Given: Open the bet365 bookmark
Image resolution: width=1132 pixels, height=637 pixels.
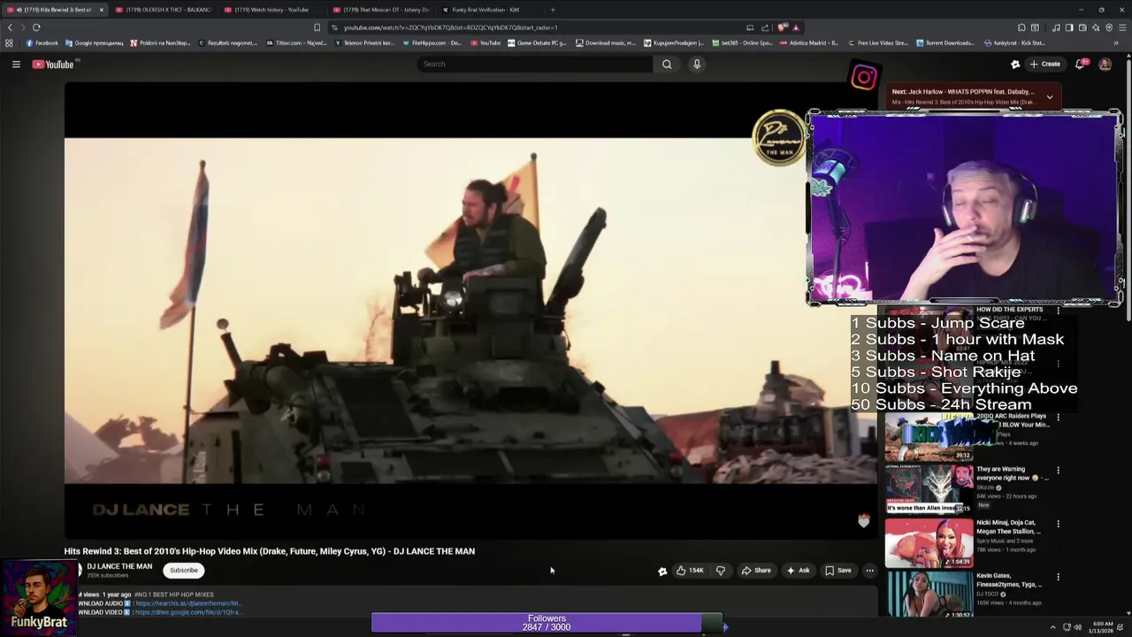Looking at the screenshot, I should coord(742,42).
